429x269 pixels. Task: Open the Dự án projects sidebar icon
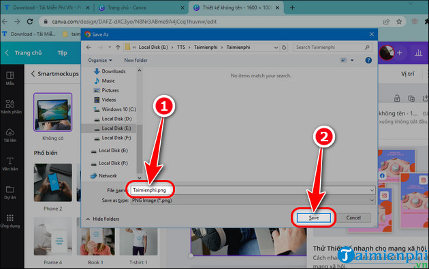[10, 192]
